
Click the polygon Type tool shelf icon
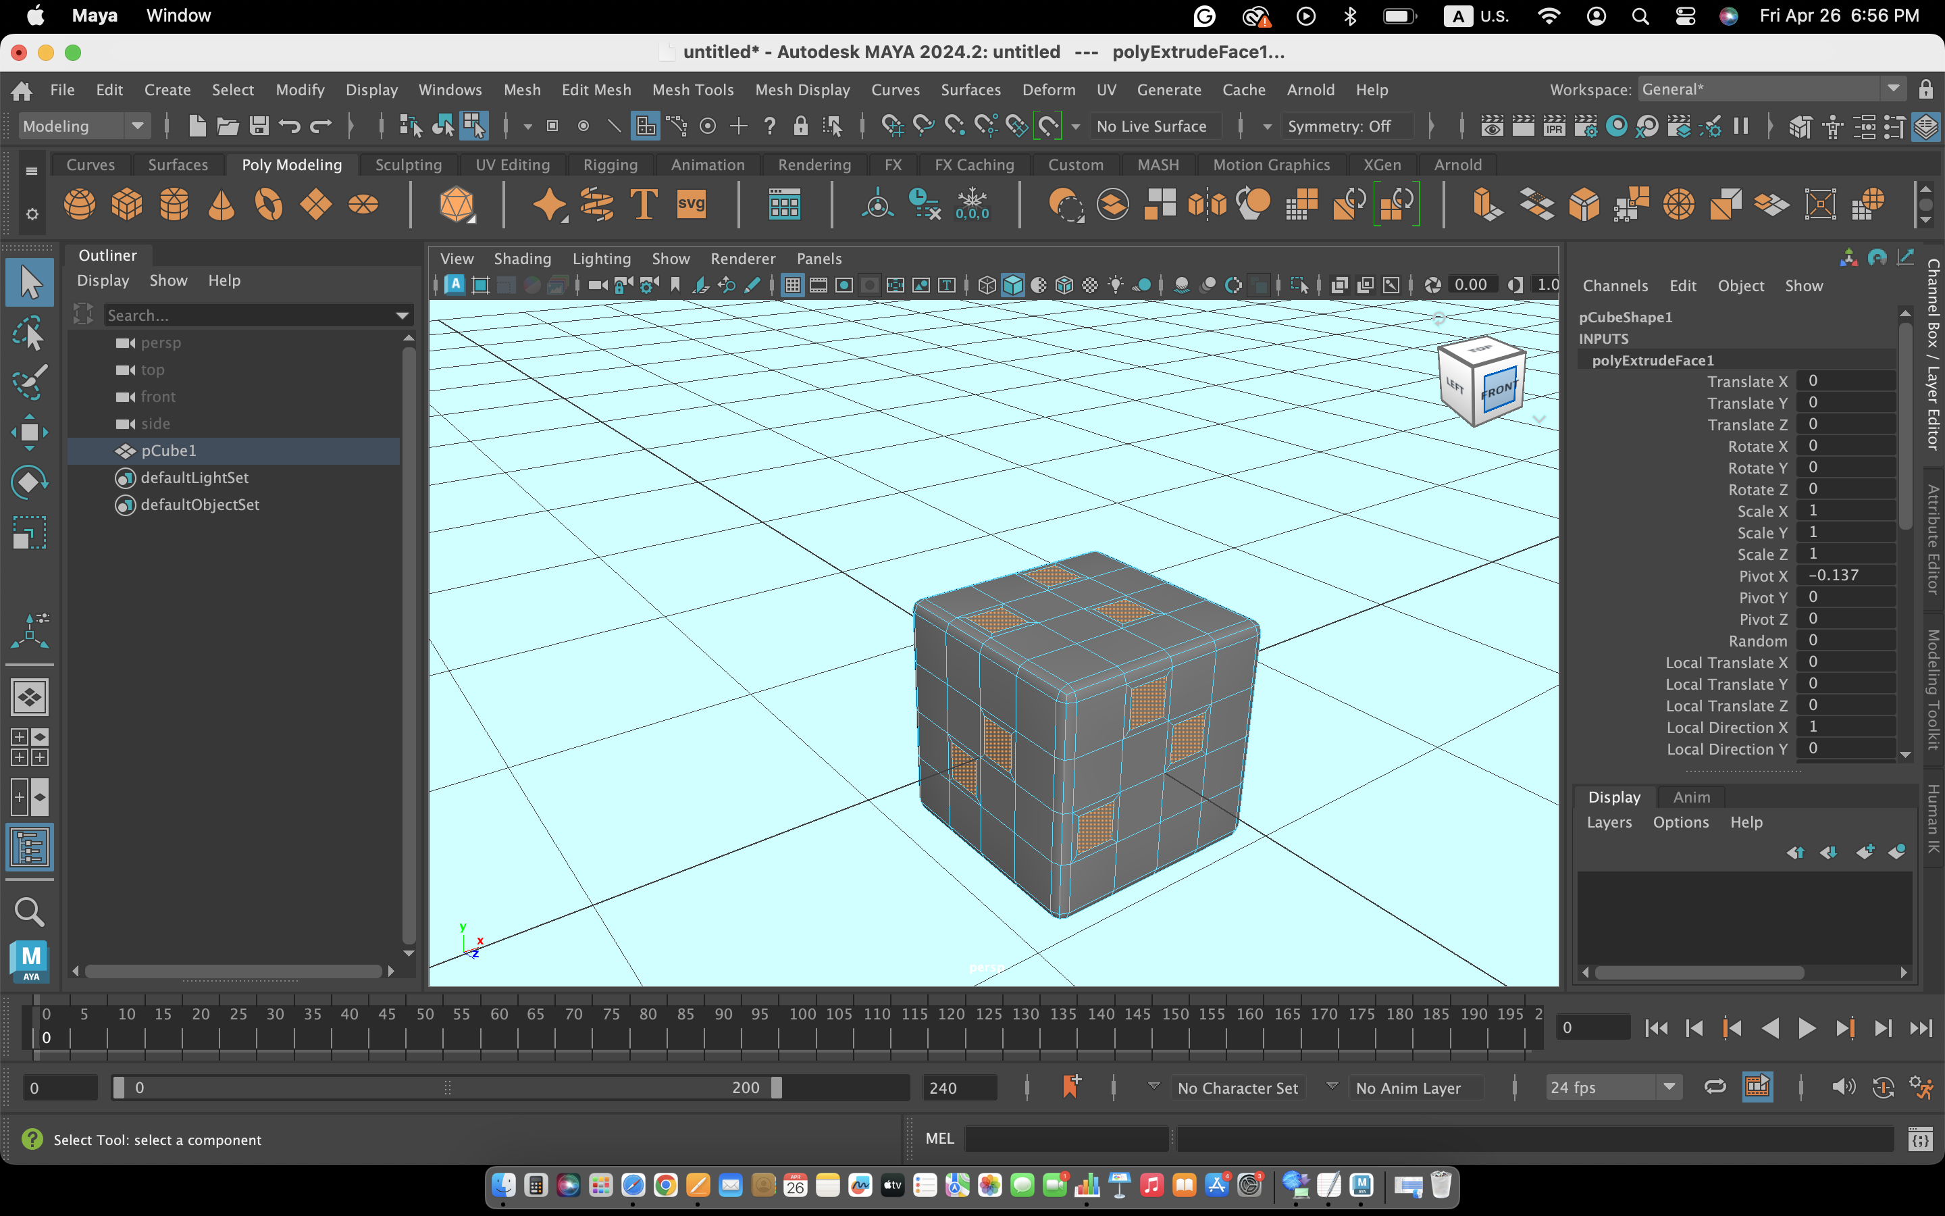point(644,204)
